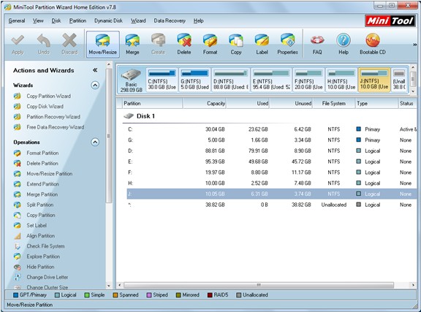Click the Label toolbar icon
This screenshot has width=421, height=312.
(x=262, y=45)
